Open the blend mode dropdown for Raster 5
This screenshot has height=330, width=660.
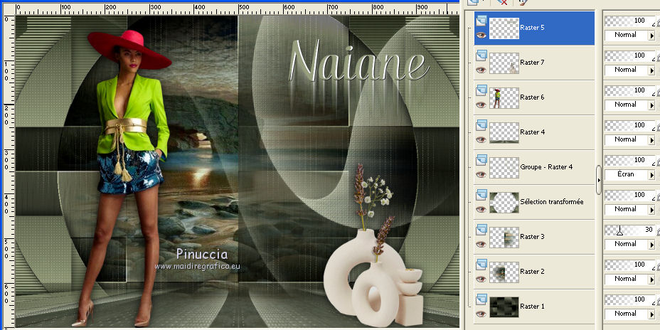pos(651,36)
